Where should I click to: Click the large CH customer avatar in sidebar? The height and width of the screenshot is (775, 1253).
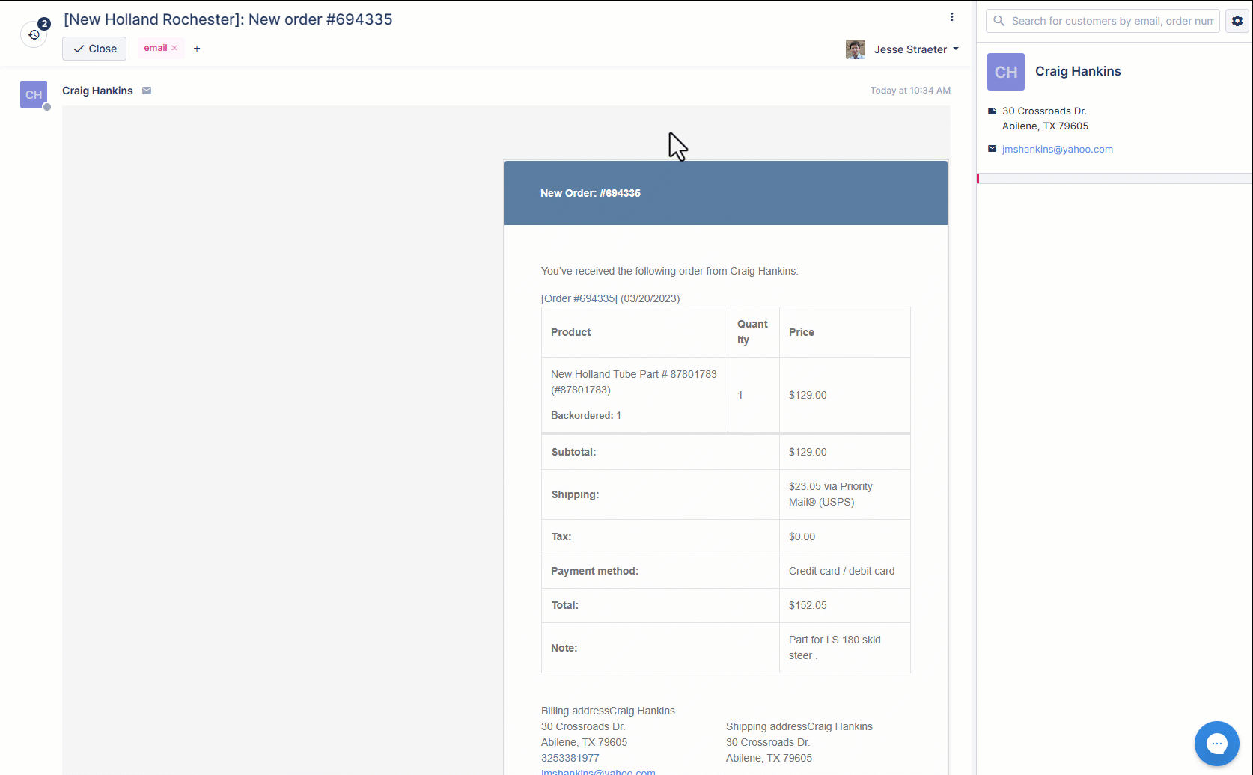[x=1005, y=72]
